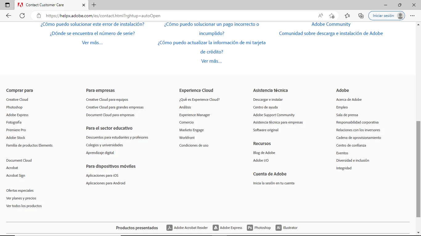This screenshot has width=421, height=236.
Task: Open 'Centro de confianza' link
Action: click(x=351, y=145)
